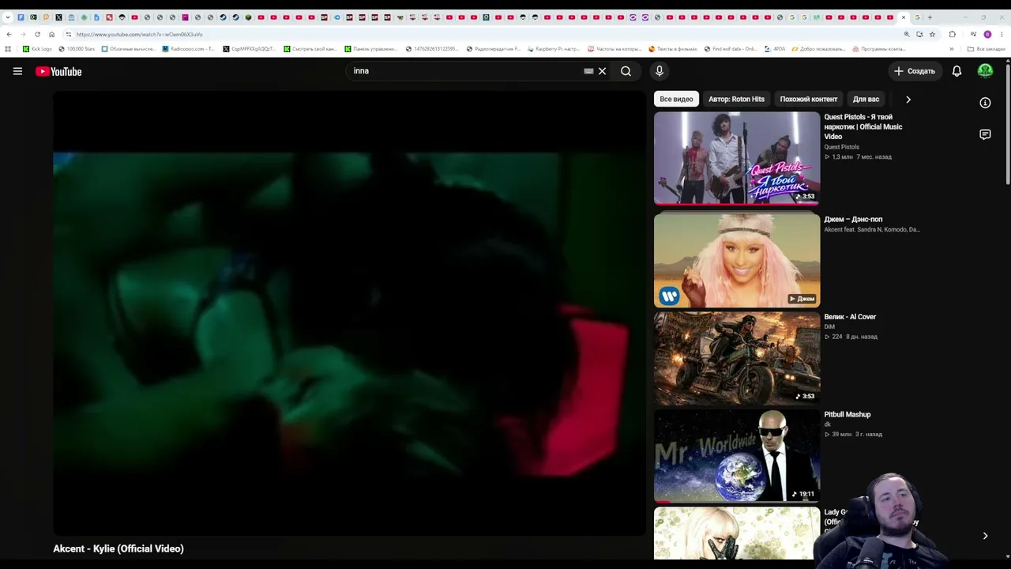This screenshot has height=569, width=1011.
Task: Open the Джем – Дэнс-поп mix thumbnail
Action: [x=737, y=260]
